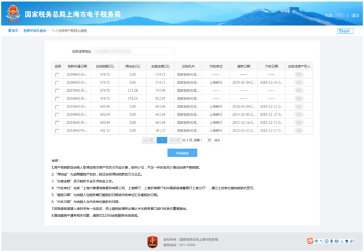Viewport: 364px width, 252px height.
Task: Click the 返回 back button
Action: 345,31
